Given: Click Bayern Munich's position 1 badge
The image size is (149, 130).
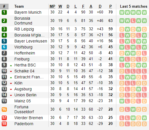Looking at the screenshot, I should tap(4, 12).
